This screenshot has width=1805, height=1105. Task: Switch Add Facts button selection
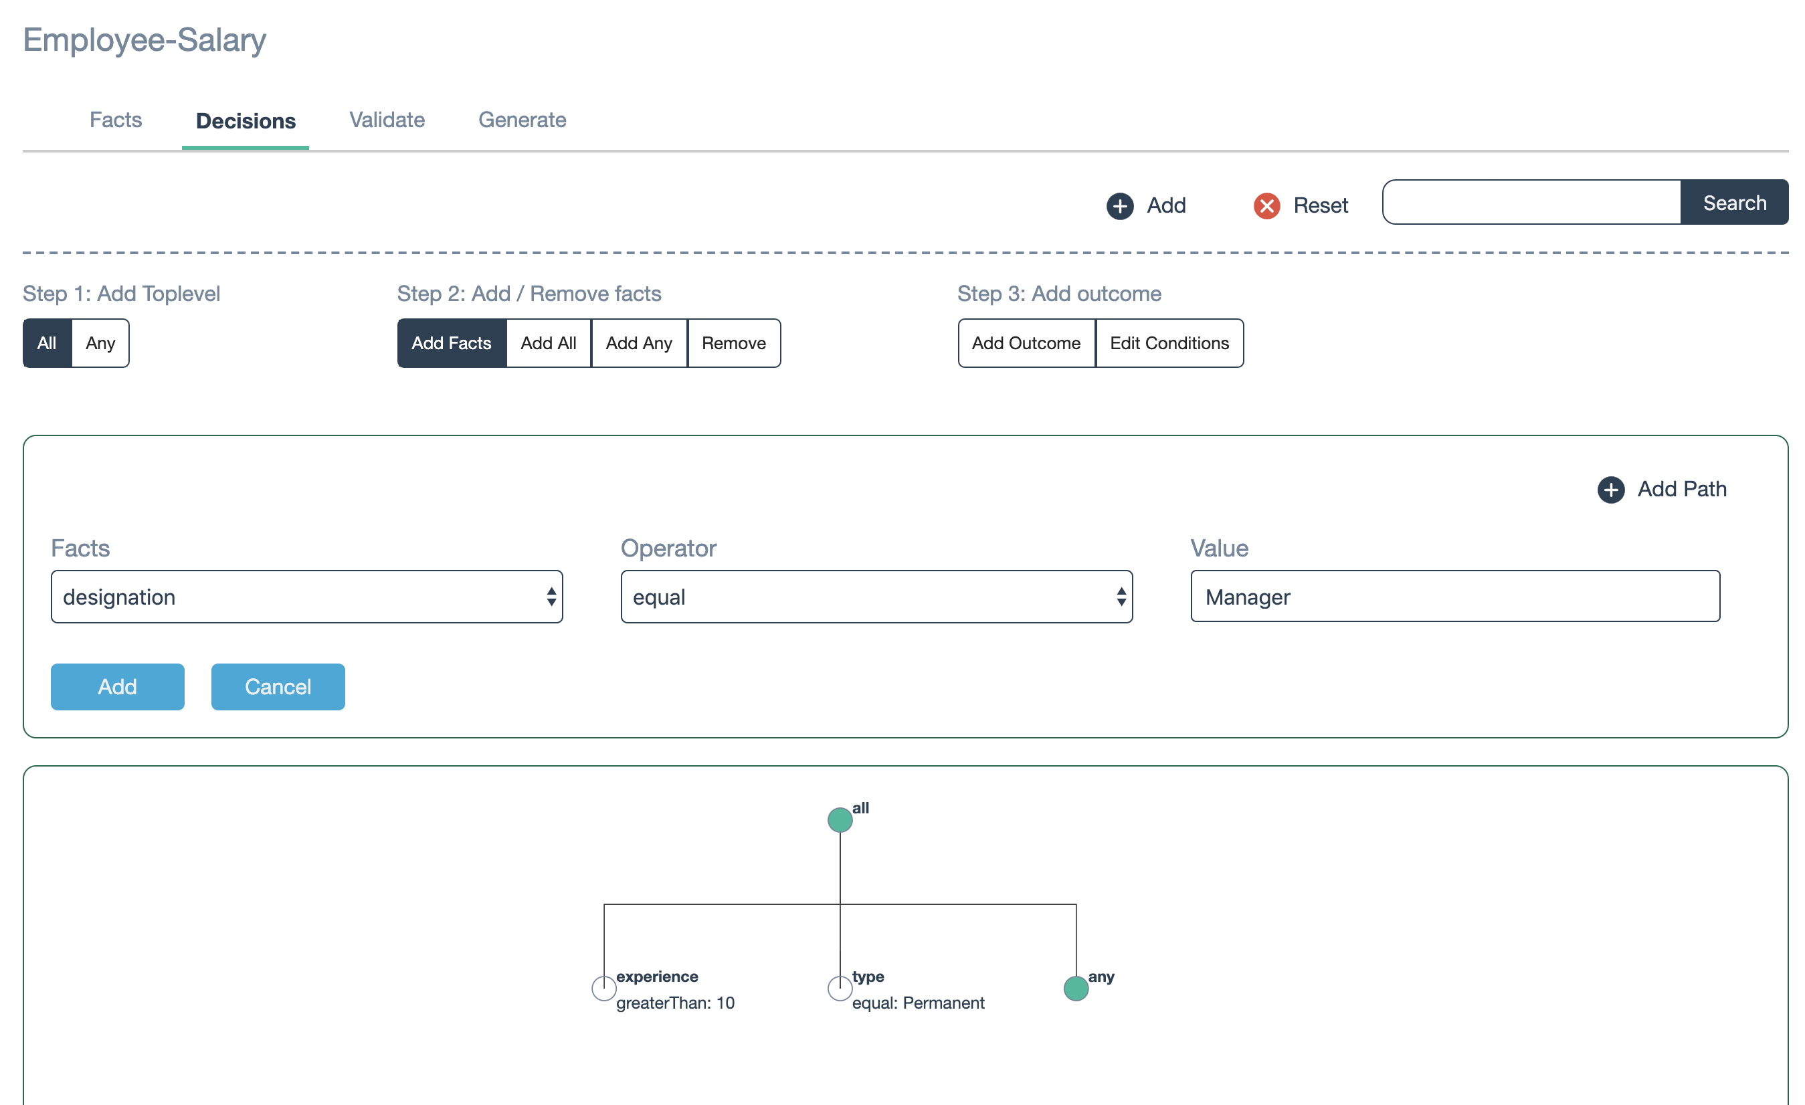tap(450, 343)
